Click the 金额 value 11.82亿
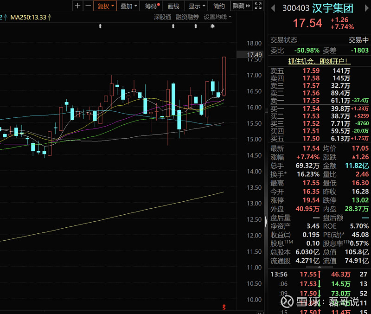Image resolution: width=371 pixels, height=314 pixels. [x=357, y=166]
